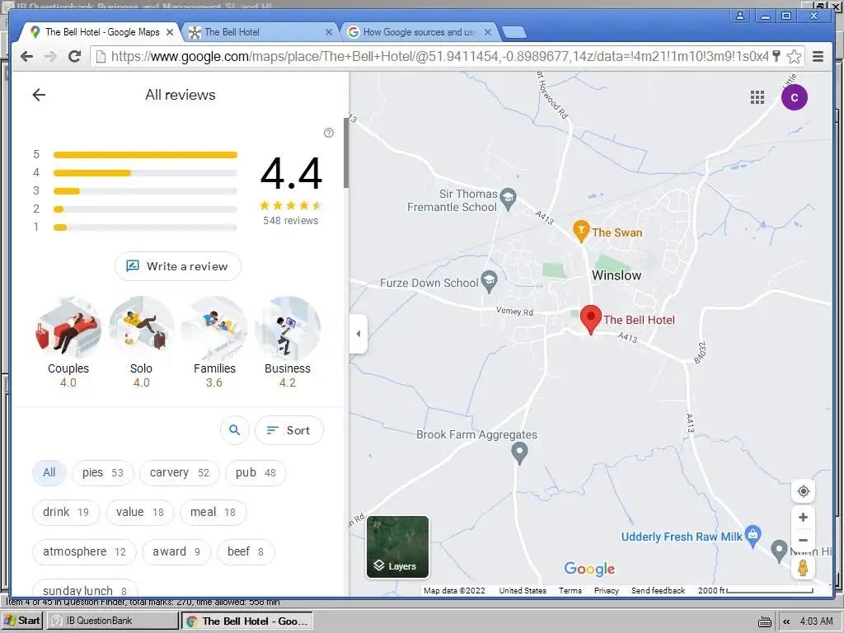
Task: Click the 3-star rating bar
Action: (x=145, y=191)
